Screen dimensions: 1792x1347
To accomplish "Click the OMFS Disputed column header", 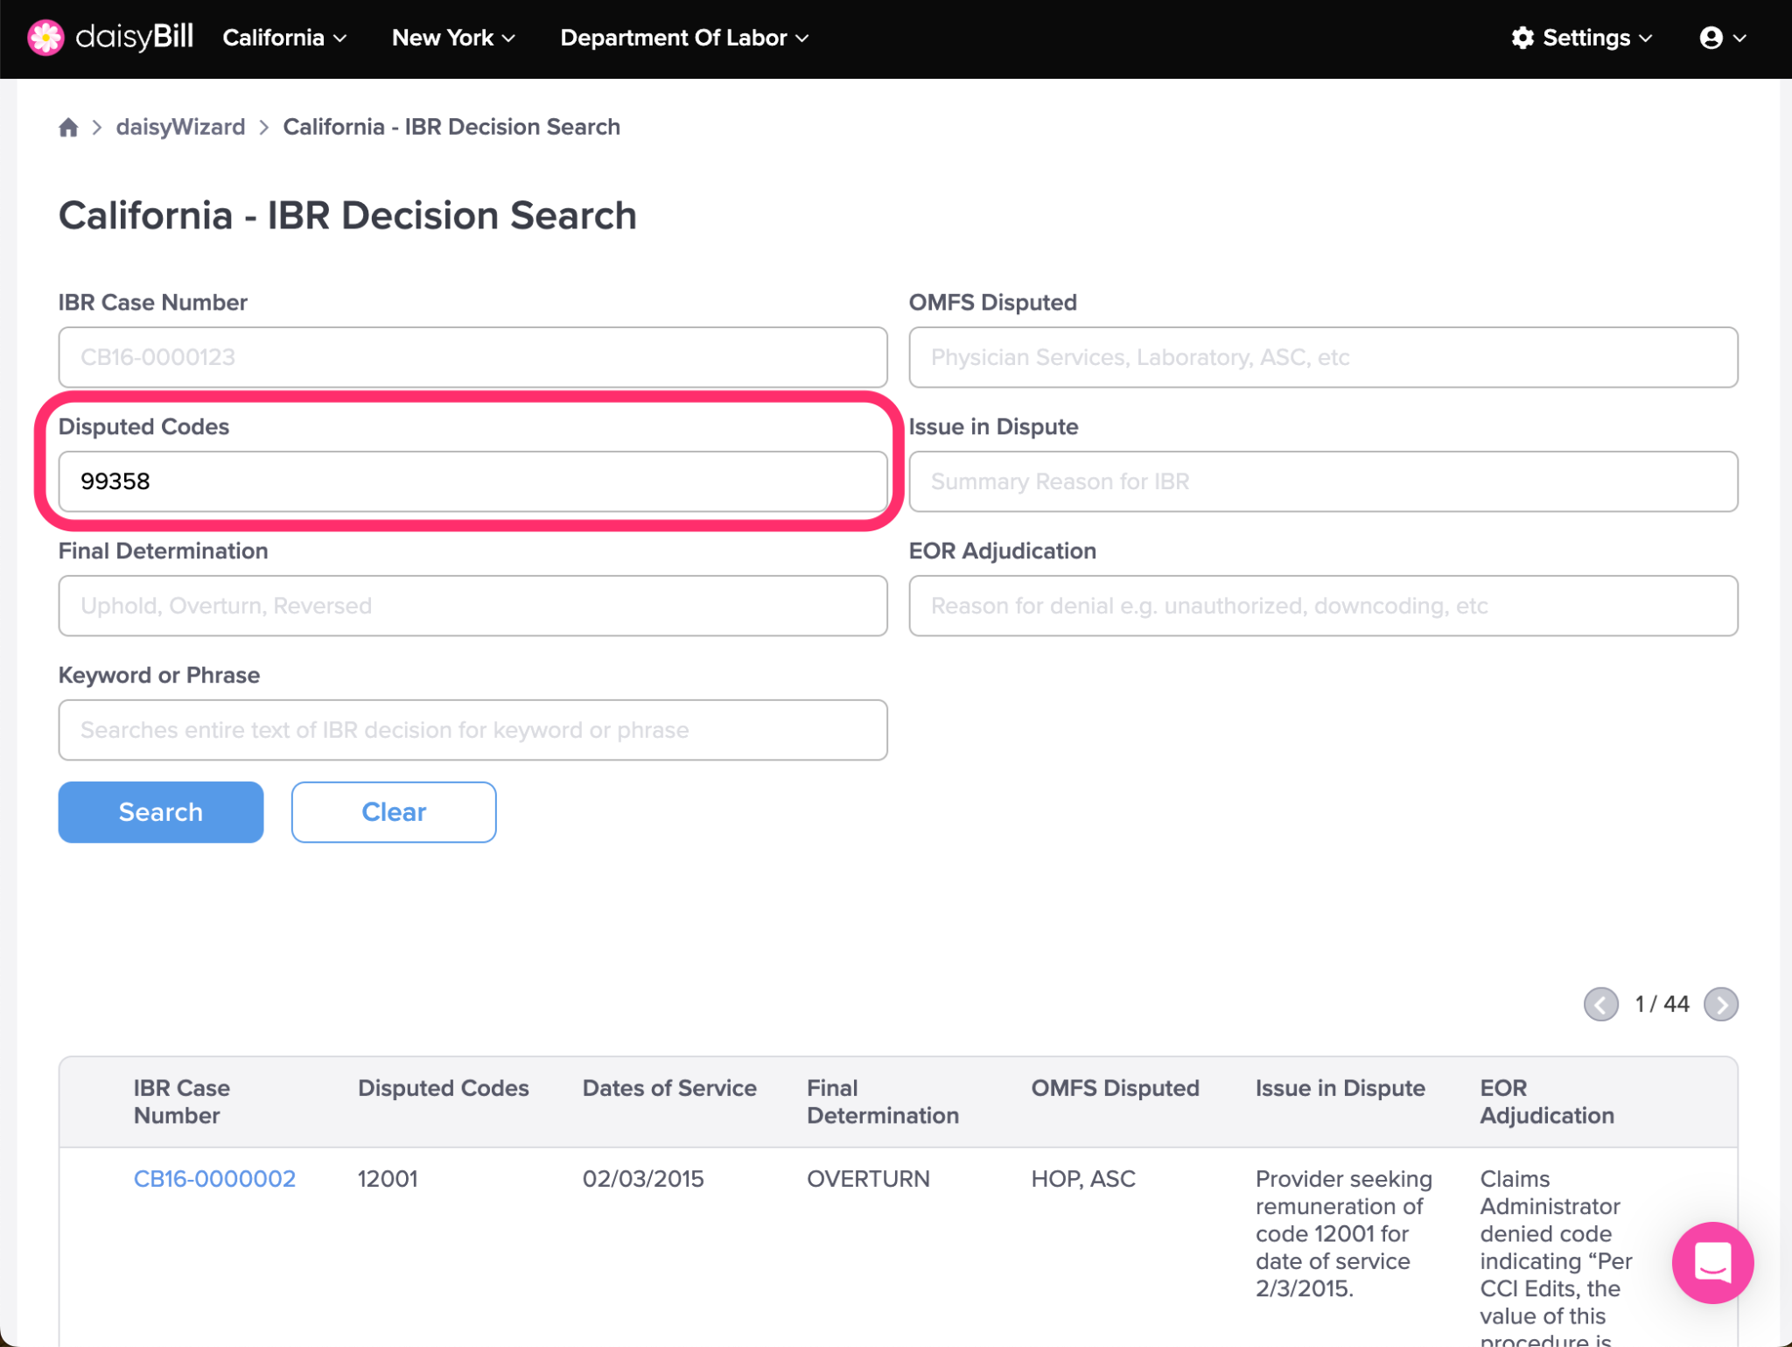I will pos(1115,1088).
